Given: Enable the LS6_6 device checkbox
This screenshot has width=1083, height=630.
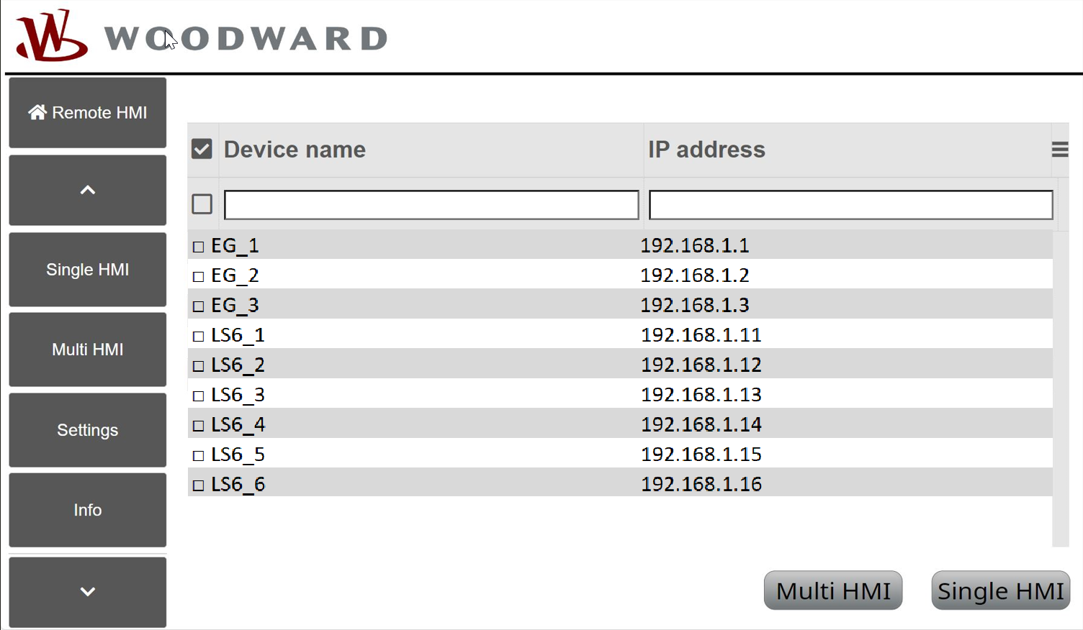Looking at the screenshot, I should [199, 485].
